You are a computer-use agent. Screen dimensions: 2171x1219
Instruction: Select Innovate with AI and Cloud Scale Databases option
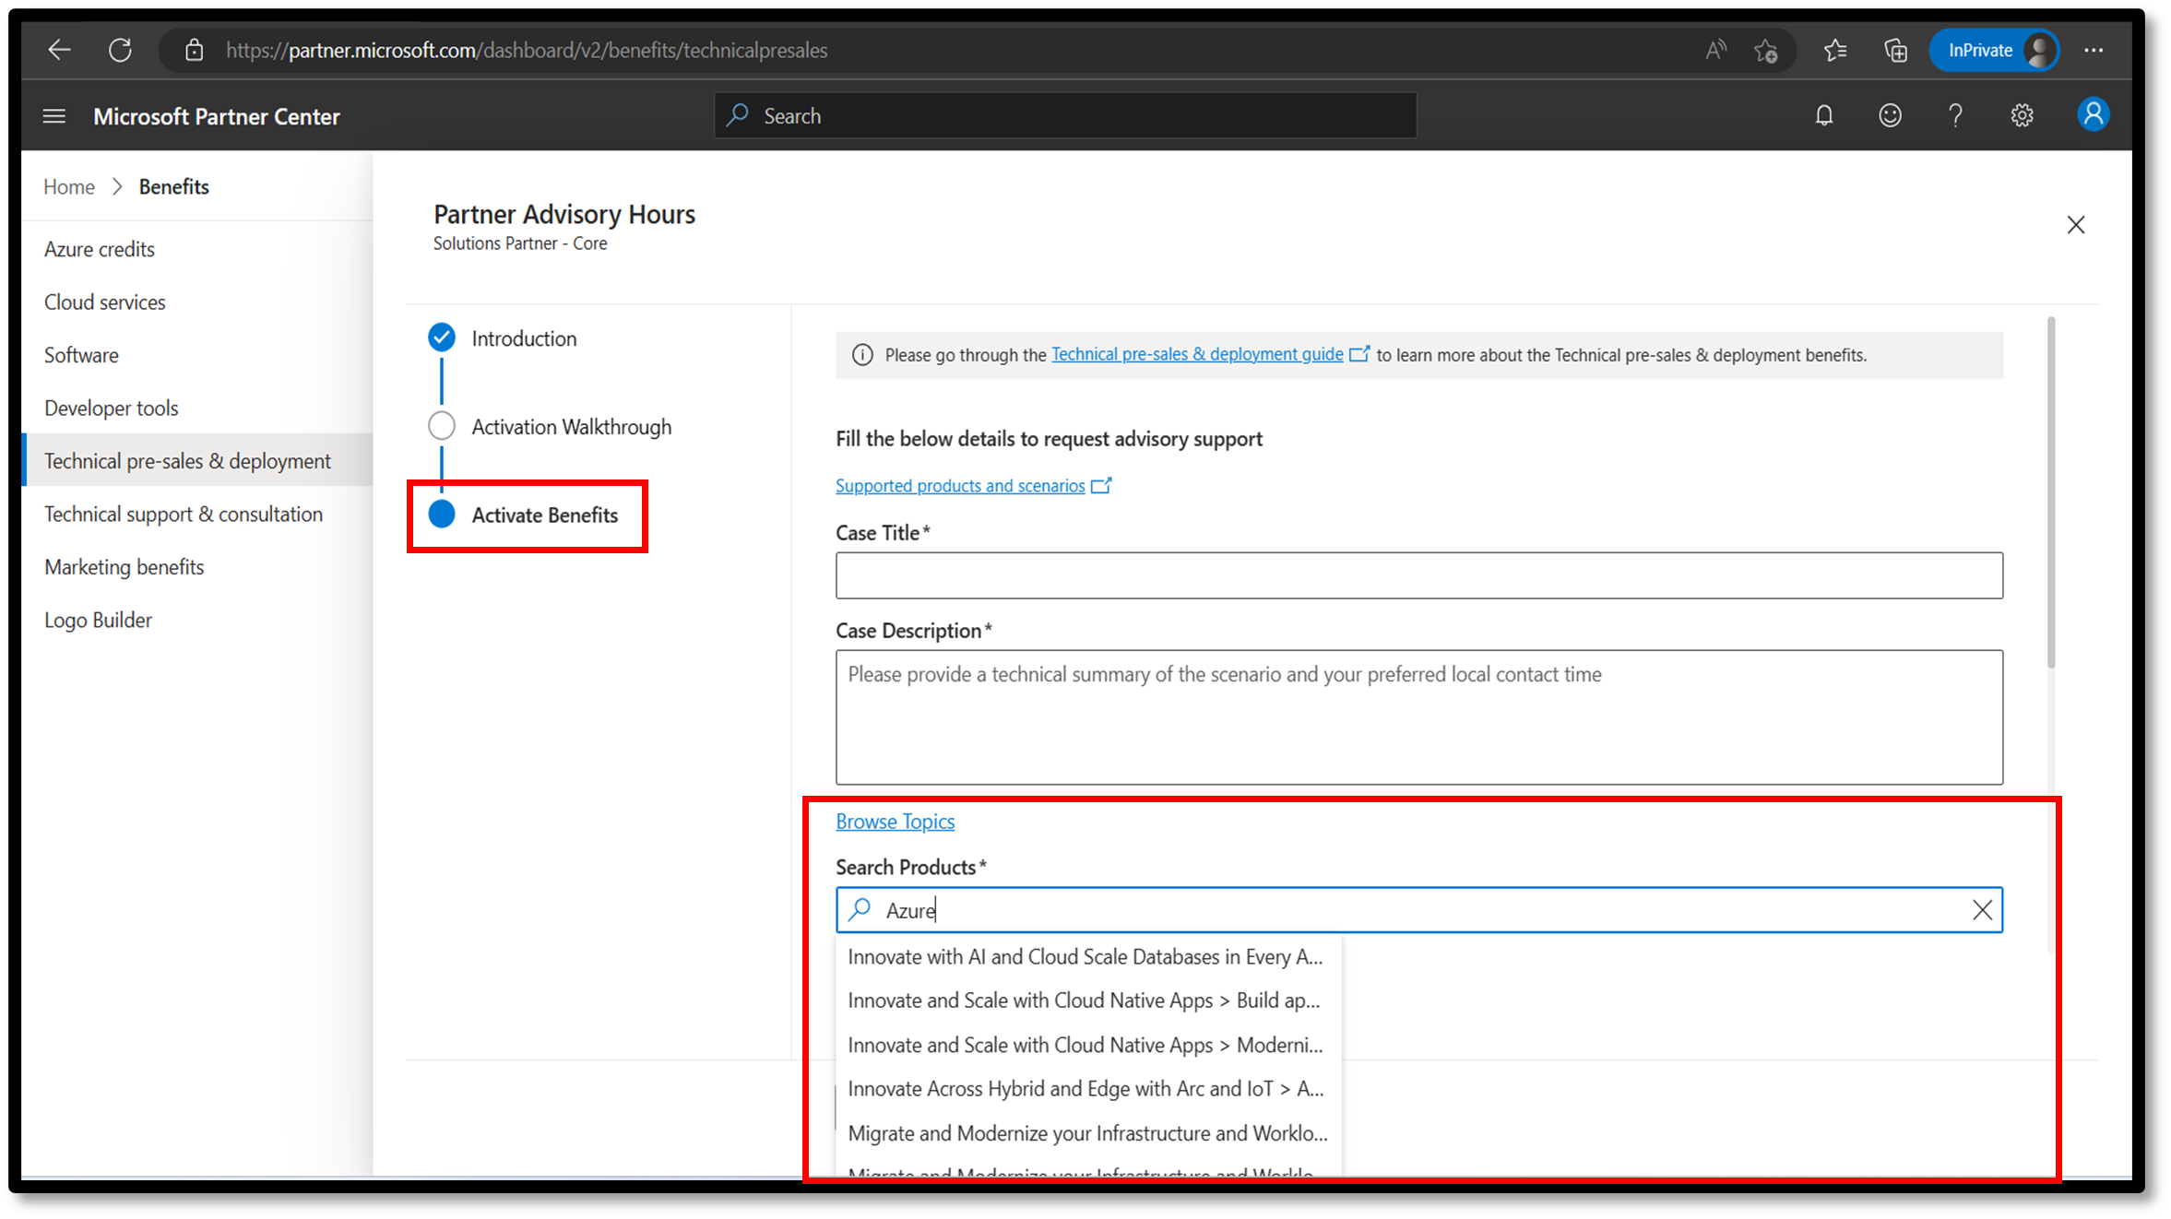coord(1084,957)
